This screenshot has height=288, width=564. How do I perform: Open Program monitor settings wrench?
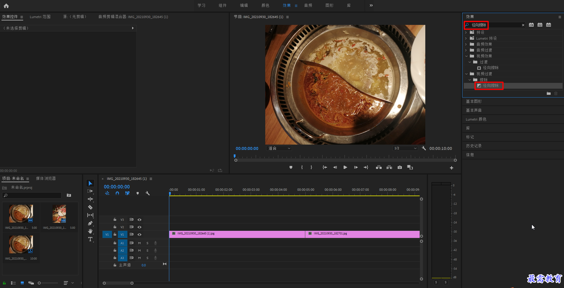[x=424, y=148]
